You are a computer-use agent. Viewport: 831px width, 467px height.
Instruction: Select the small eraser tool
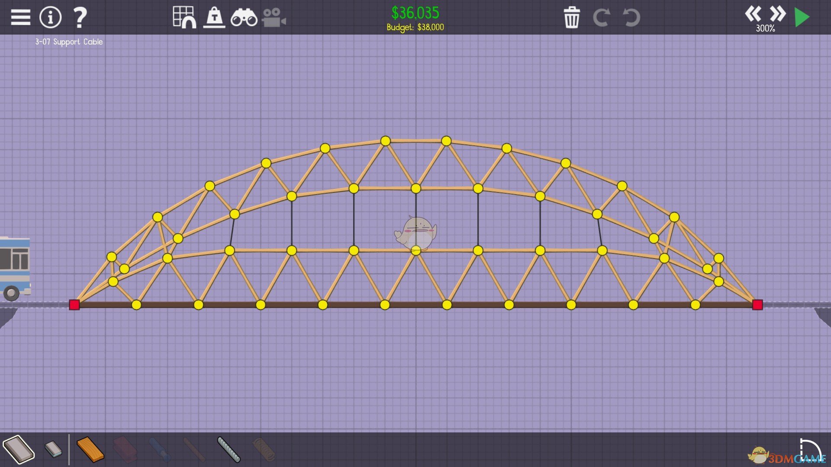53,449
